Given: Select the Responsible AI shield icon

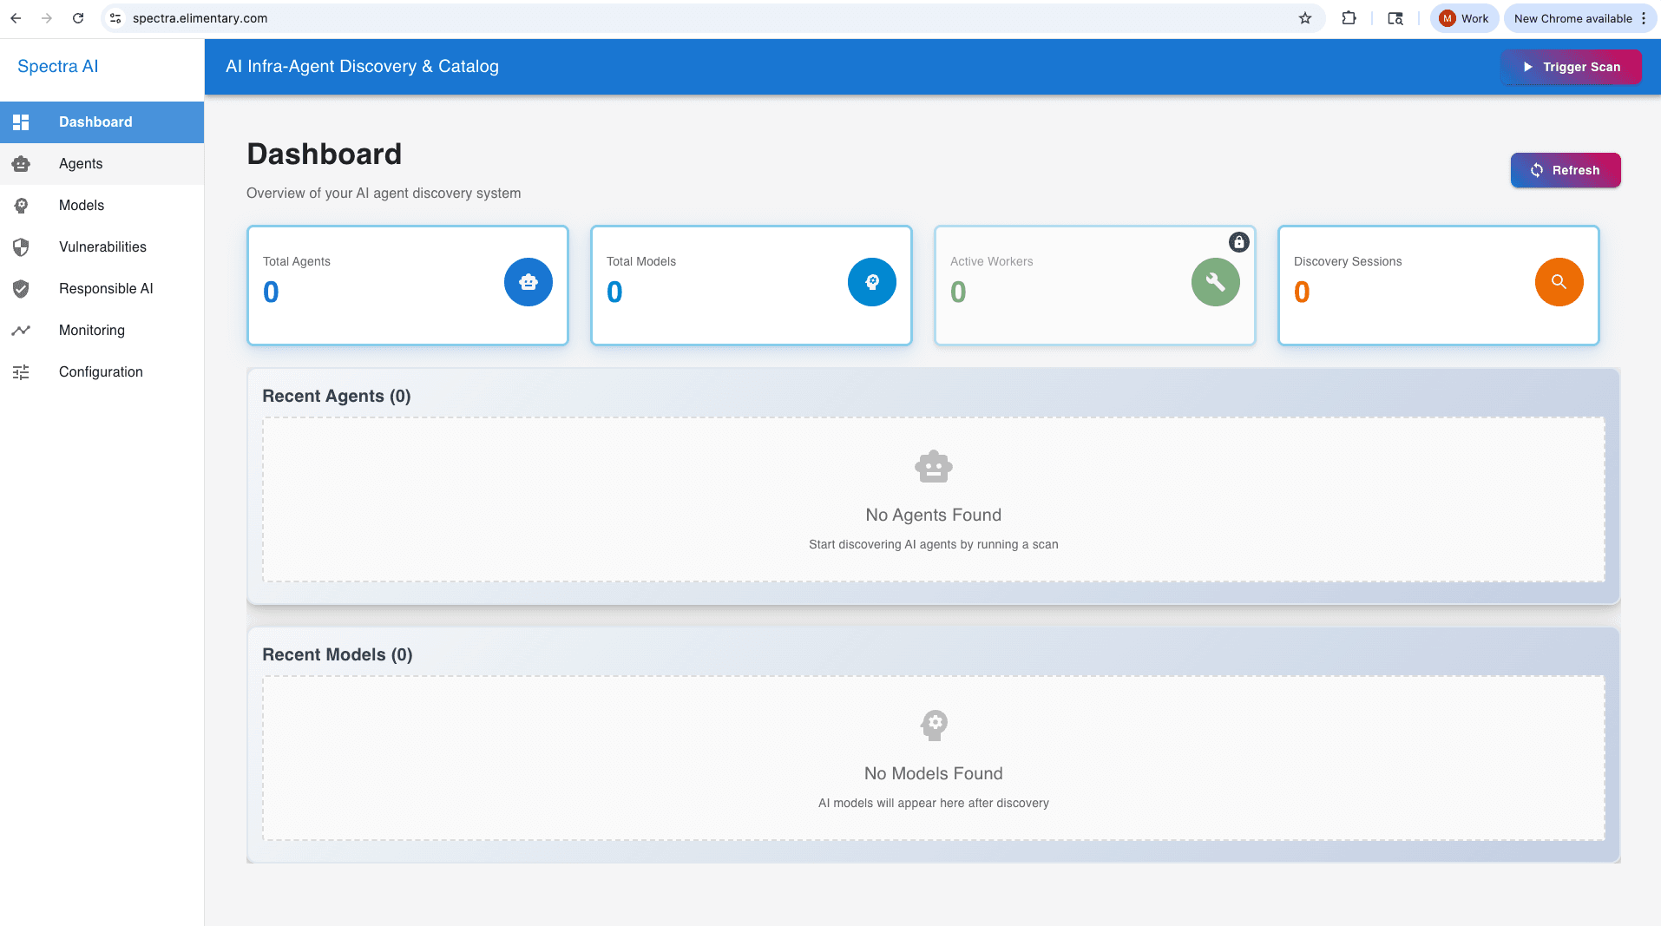Looking at the screenshot, I should pyautogui.click(x=21, y=288).
